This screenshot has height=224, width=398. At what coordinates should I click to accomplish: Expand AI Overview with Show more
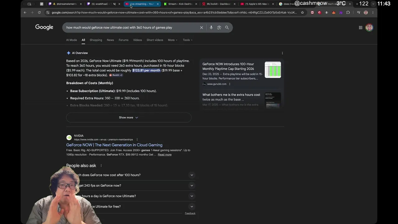(x=128, y=117)
